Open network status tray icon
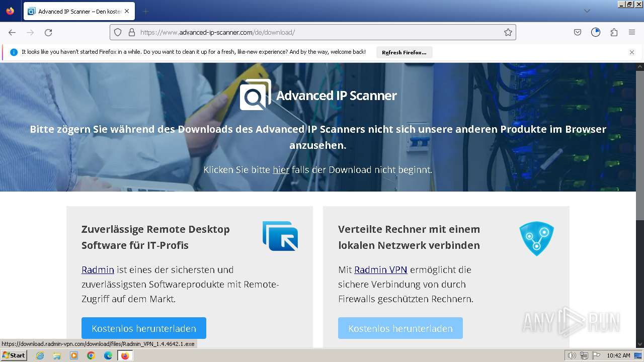The height and width of the screenshot is (362, 644). [x=584, y=355]
